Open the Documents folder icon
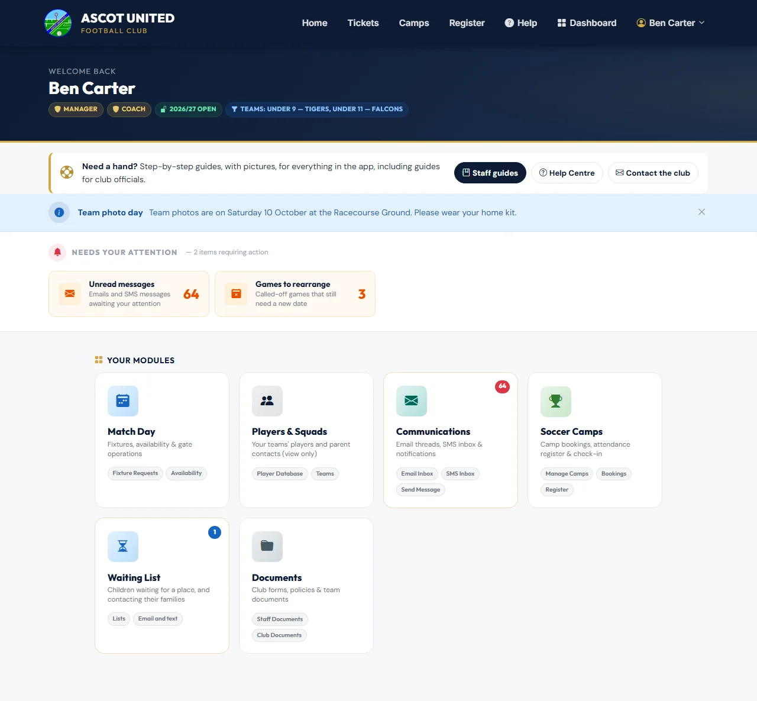This screenshot has width=757, height=701. 267,547
